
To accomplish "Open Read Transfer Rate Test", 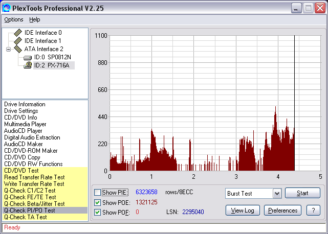I will pos(45,177).
